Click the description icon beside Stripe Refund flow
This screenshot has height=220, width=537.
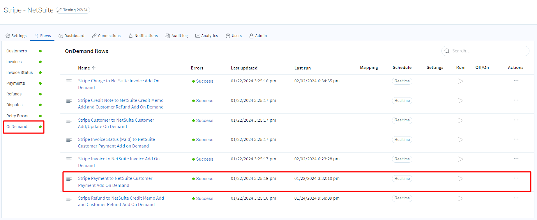tap(69, 199)
